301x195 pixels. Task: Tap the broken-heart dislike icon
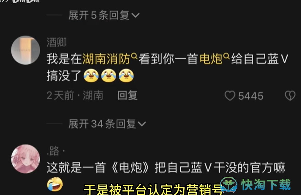click(290, 95)
